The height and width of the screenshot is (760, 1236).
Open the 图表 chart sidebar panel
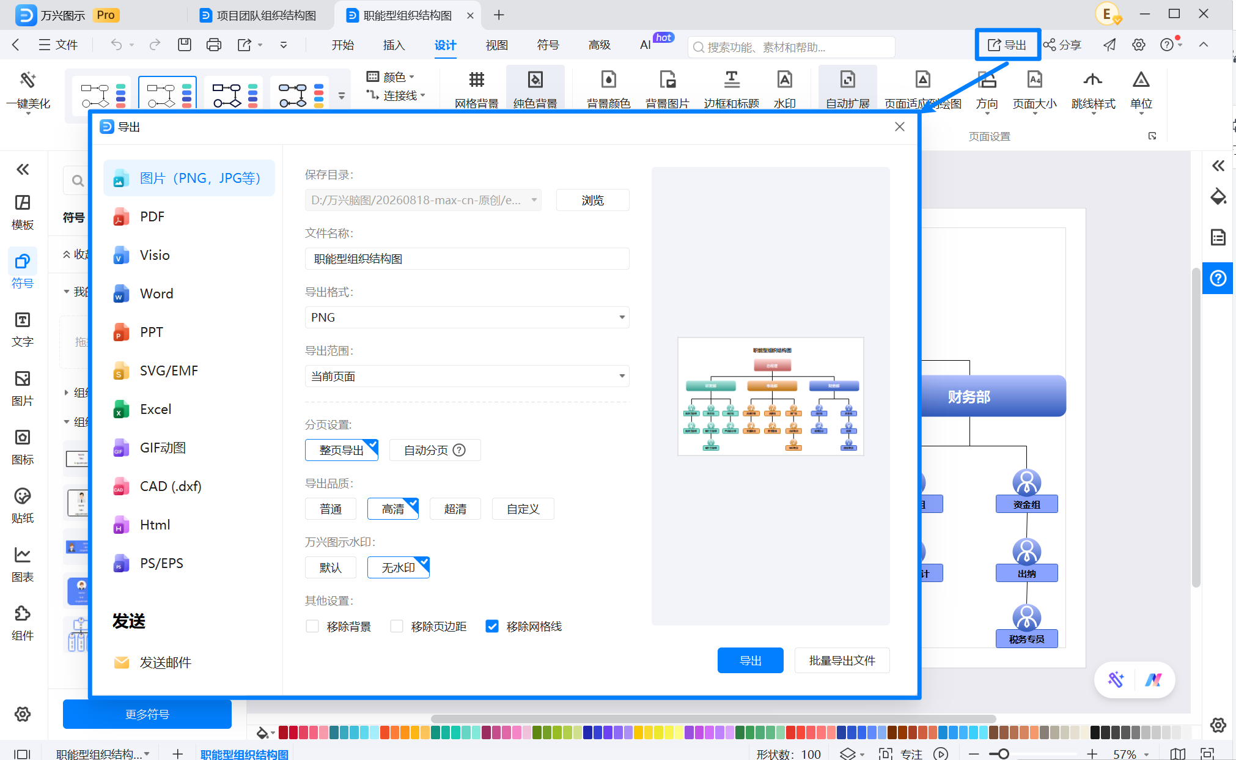click(x=23, y=564)
